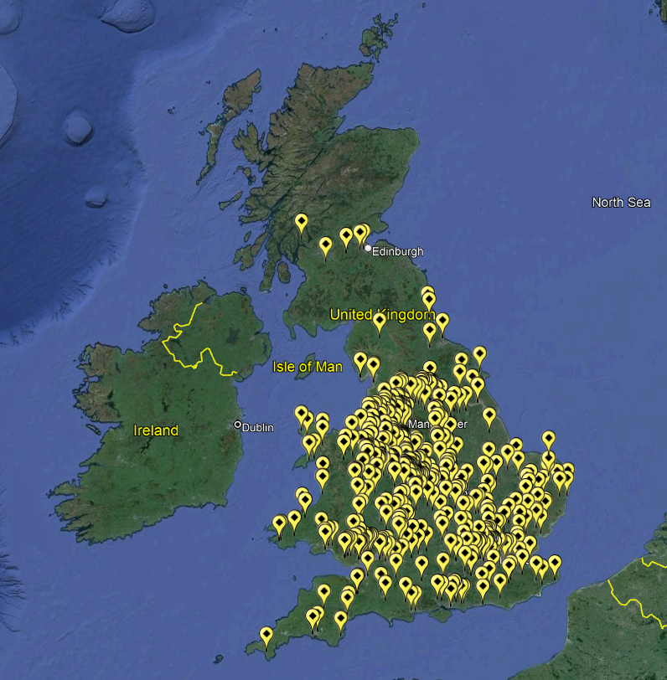Click the Orkney Islands at top
This screenshot has width=667, height=680.
379,36
